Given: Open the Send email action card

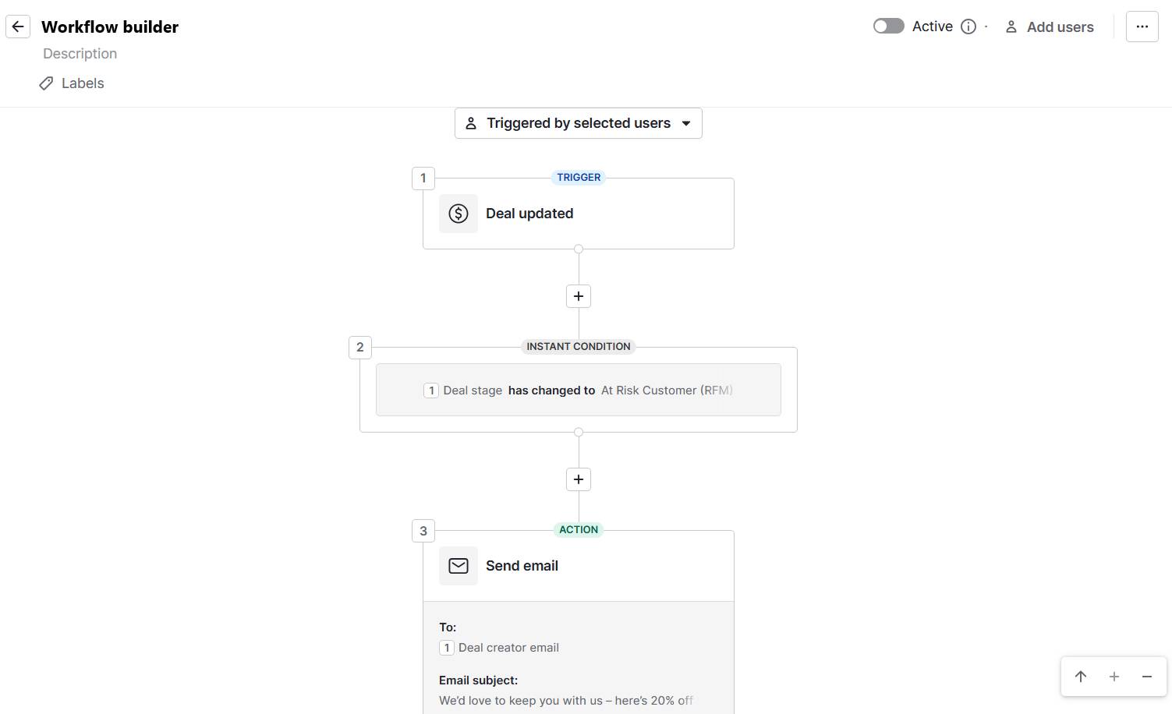Looking at the screenshot, I should tap(578, 565).
